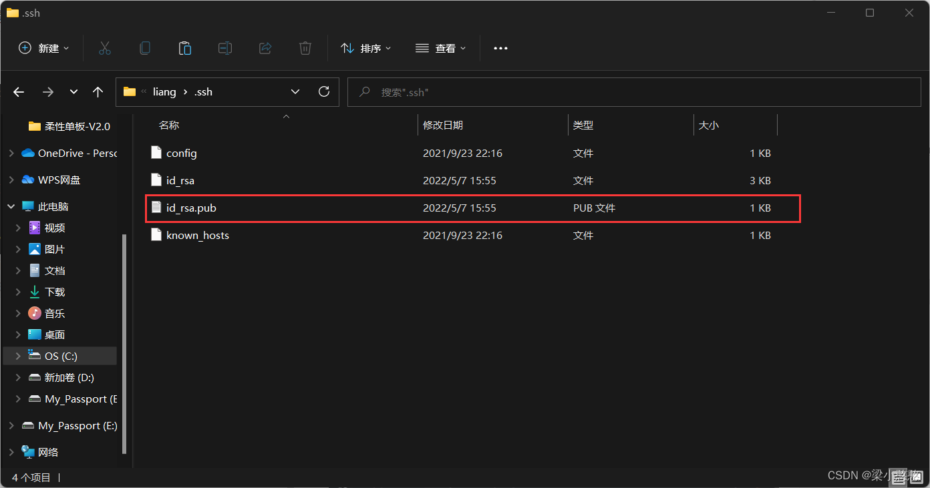Open recent locations dropdown arrow
Viewport: 930px width, 488px height.
pyautogui.click(x=73, y=92)
